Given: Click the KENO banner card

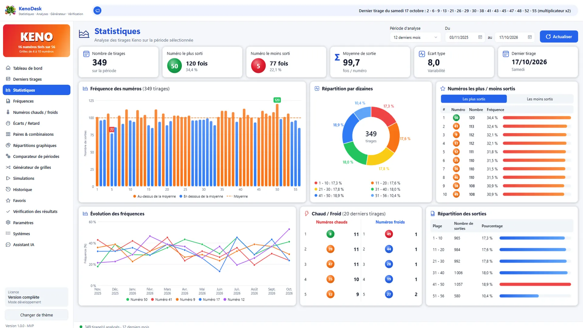Looking at the screenshot, I should (x=36, y=41).
